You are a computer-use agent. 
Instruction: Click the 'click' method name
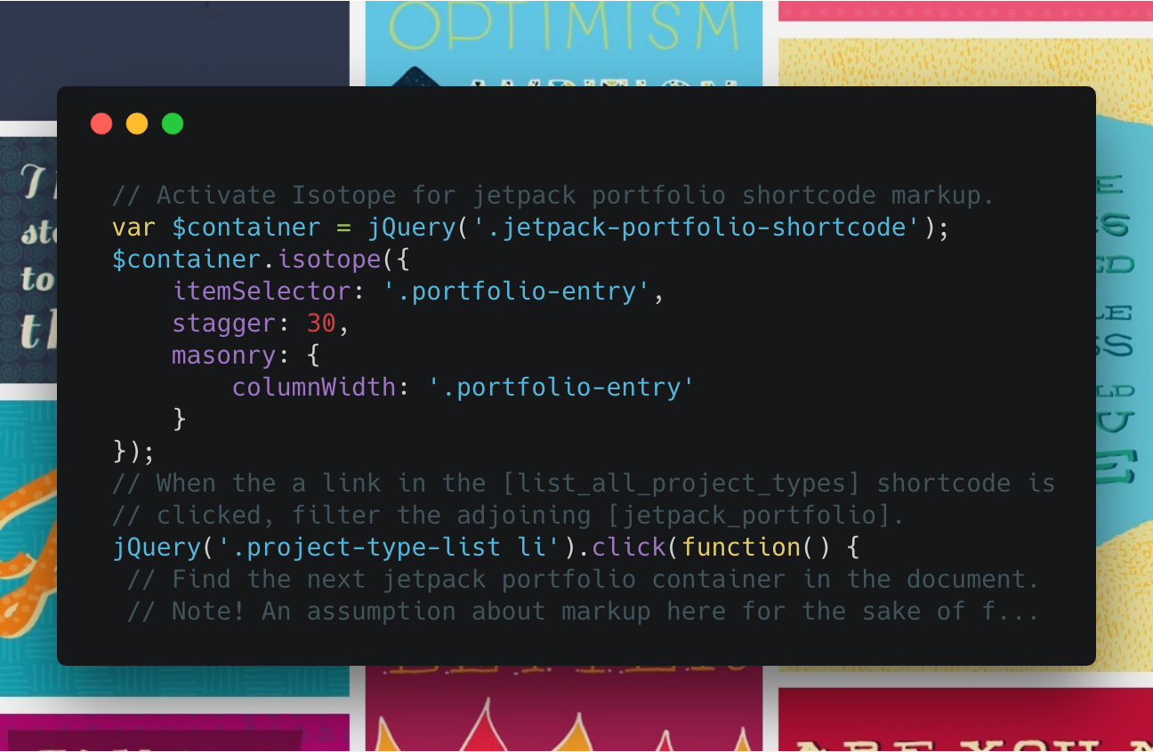pyautogui.click(x=628, y=548)
